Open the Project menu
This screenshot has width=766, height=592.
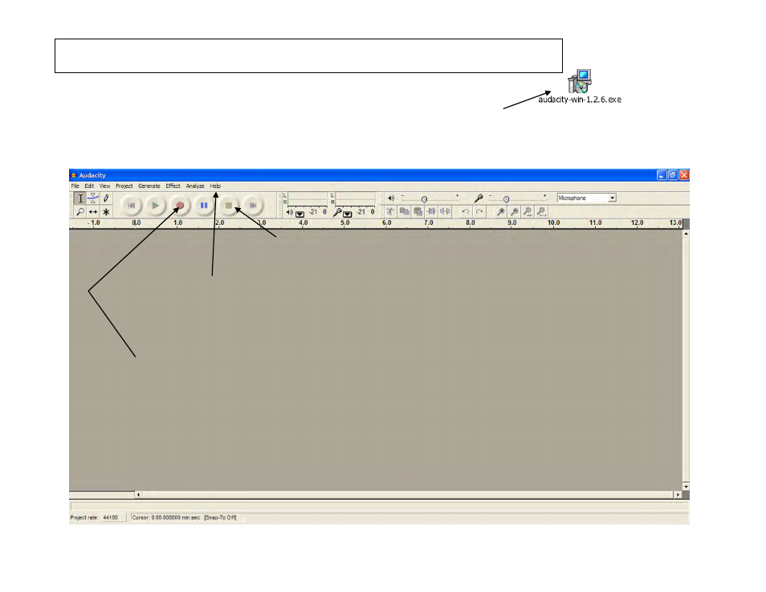click(124, 186)
